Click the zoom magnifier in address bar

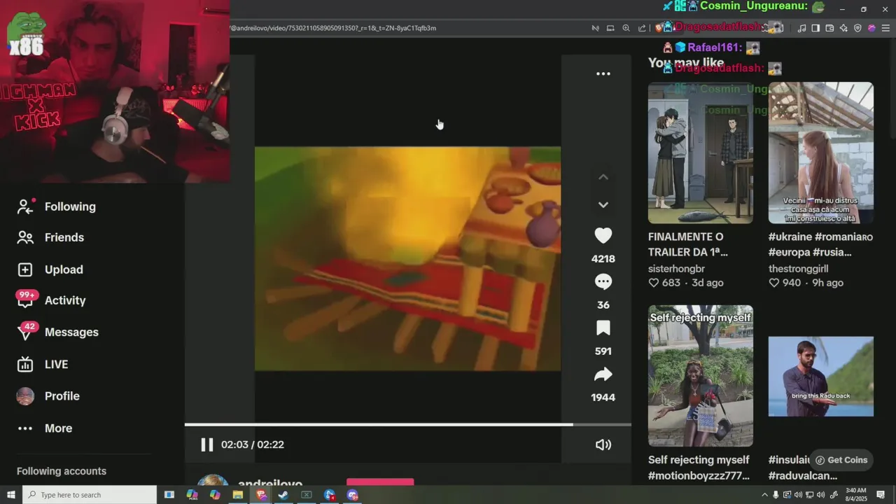[x=626, y=28]
